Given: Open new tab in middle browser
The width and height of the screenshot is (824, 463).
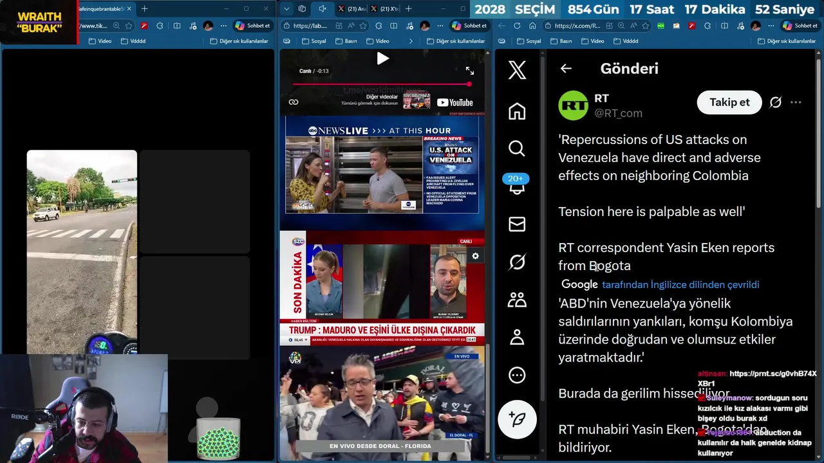Looking at the screenshot, I should pos(408,8).
